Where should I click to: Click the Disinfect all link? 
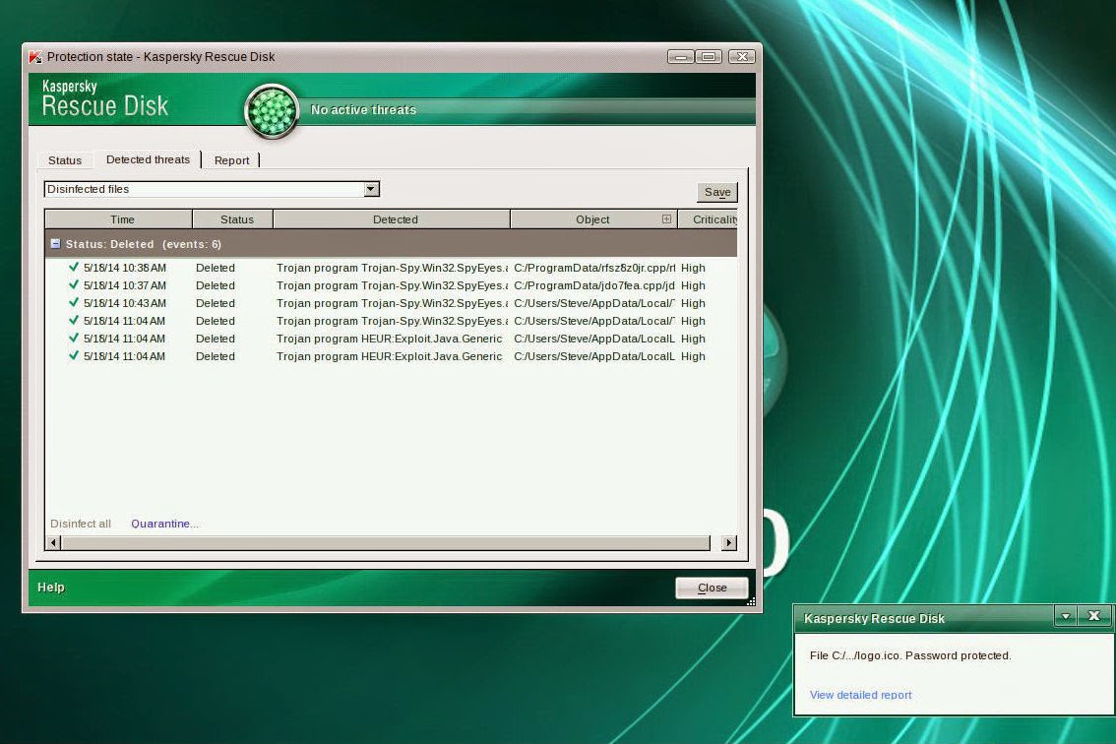81,524
